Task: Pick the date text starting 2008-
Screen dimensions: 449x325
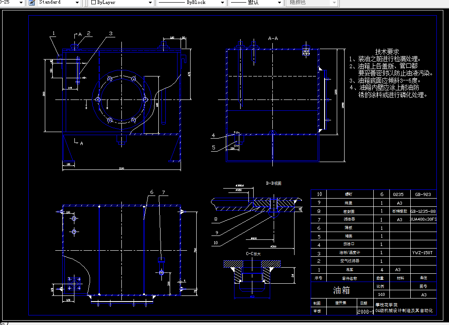Action: click(365, 312)
